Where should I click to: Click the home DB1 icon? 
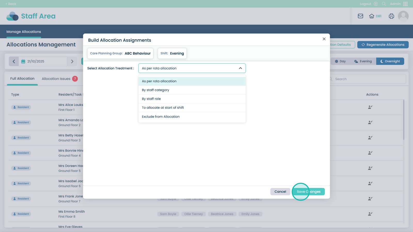(375, 16)
